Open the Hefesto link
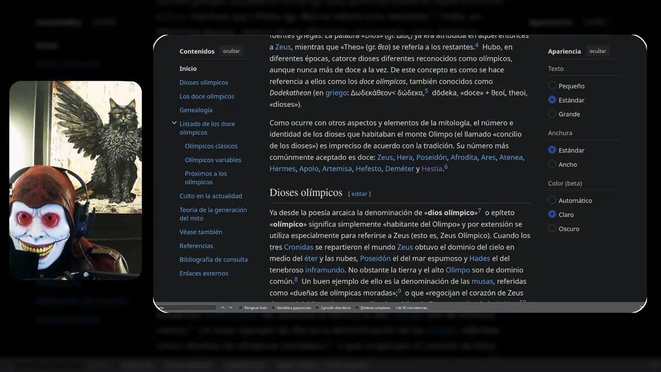Screen dimensions: 661x372 [368, 168]
